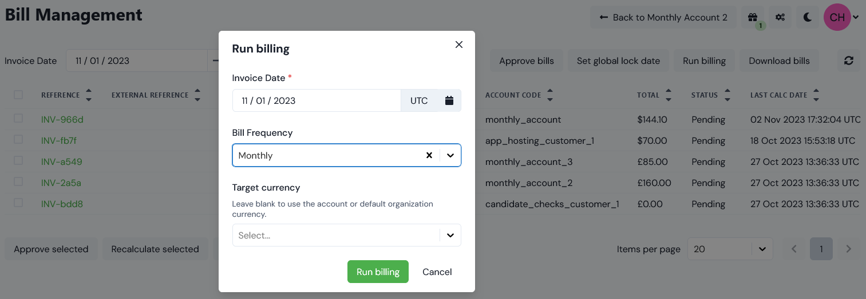
Task: Click 18 Oct 2023 15:53:18 UTC date
Action: pyautogui.click(x=803, y=141)
